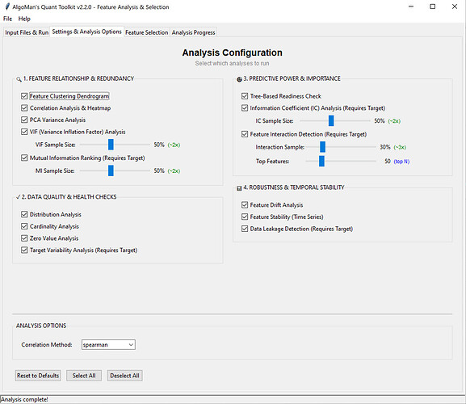Click the Interaction Sample slider handle
466x404 pixels.
322,147
